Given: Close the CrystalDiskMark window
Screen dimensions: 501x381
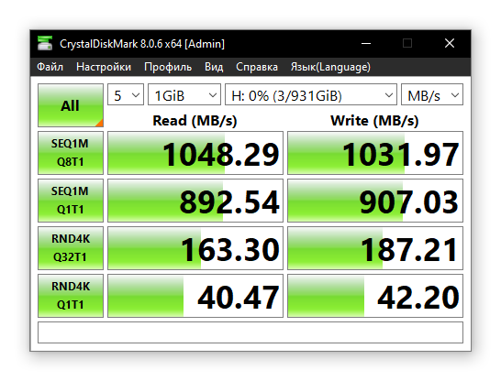Looking at the screenshot, I should (x=450, y=43).
